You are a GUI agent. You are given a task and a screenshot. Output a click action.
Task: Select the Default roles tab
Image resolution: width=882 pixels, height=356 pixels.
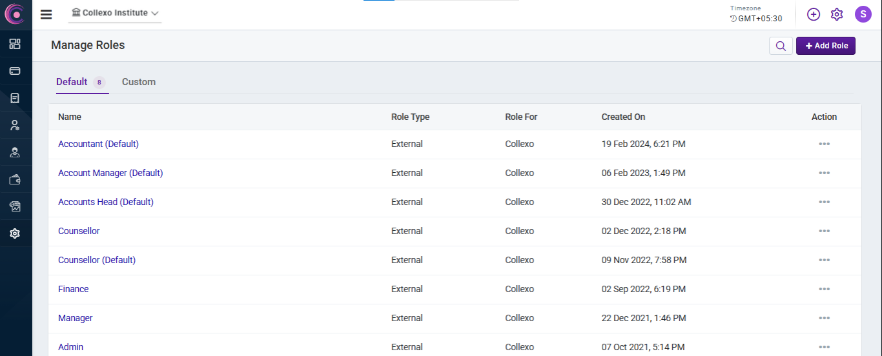[x=72, y=82]
